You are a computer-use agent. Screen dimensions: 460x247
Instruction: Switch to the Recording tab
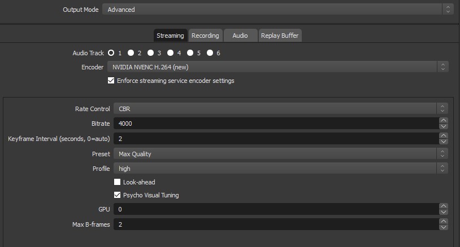(205, 36)
